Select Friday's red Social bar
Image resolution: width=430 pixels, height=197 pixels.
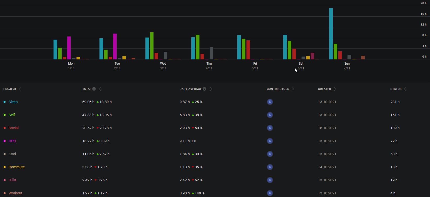coord(248,50)
